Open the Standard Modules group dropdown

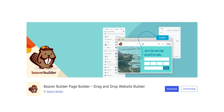click(x=115, y=32)
